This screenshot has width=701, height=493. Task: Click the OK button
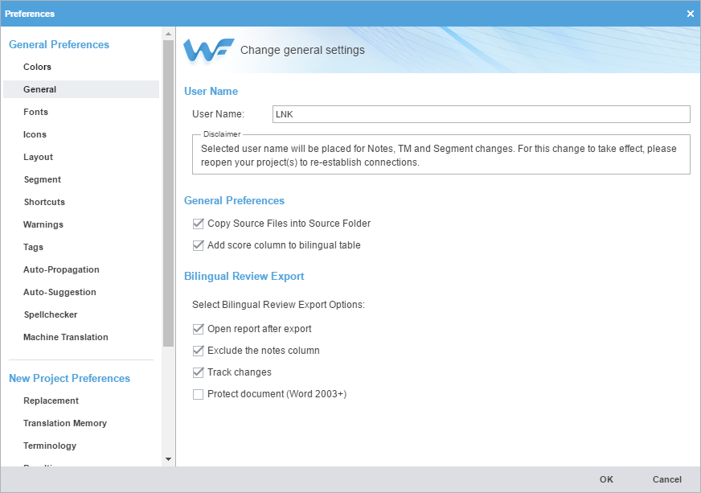pyautogui.click(x=606, y=479)
